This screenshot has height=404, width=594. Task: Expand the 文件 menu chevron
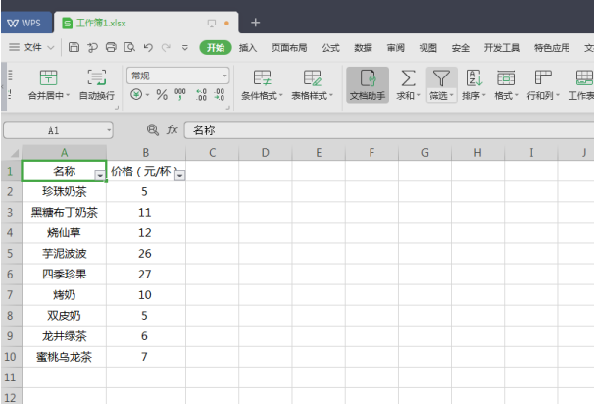tap(51, 48)
